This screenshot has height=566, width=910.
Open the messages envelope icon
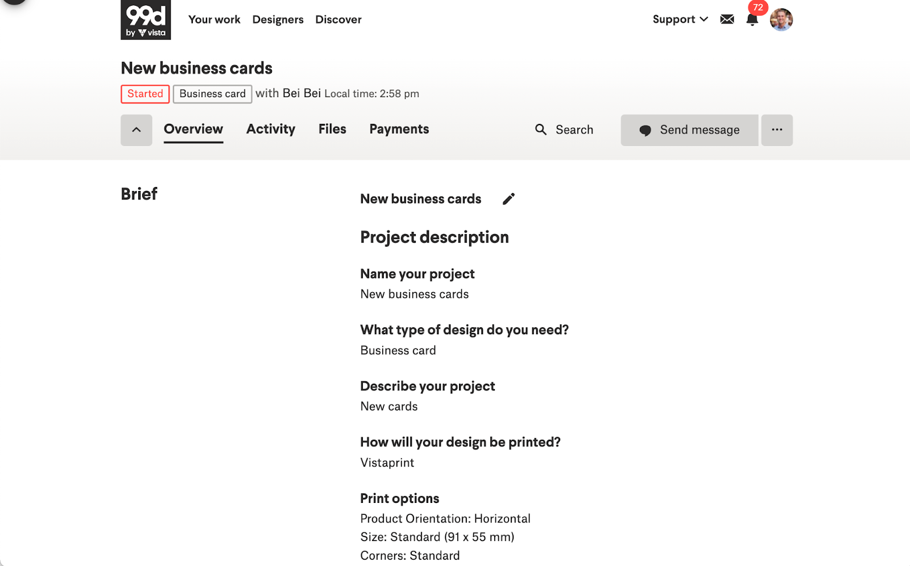(727, 19)
